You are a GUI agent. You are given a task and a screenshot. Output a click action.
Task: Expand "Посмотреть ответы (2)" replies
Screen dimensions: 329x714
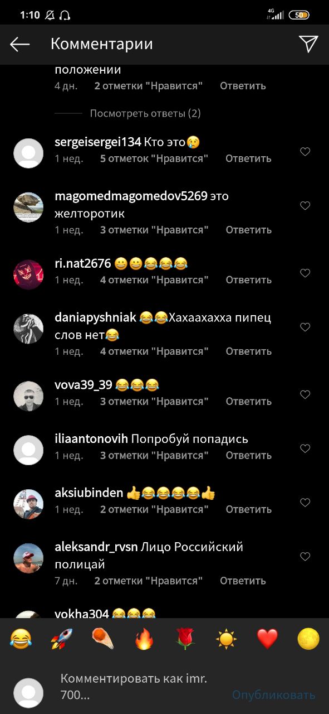145,113
